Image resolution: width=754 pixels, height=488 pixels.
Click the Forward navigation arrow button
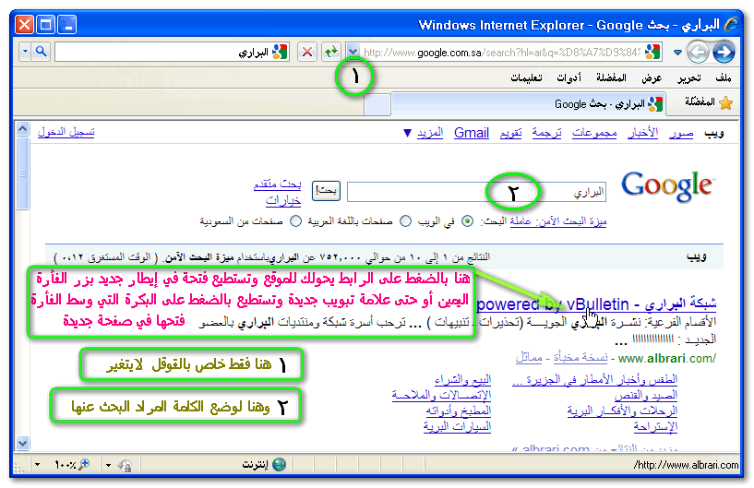click(724, 52)
